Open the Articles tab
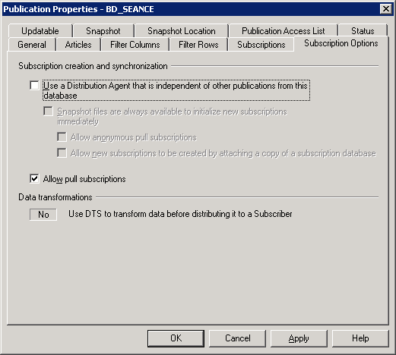This screenshot has height=355, width=396. coord(78,45)
